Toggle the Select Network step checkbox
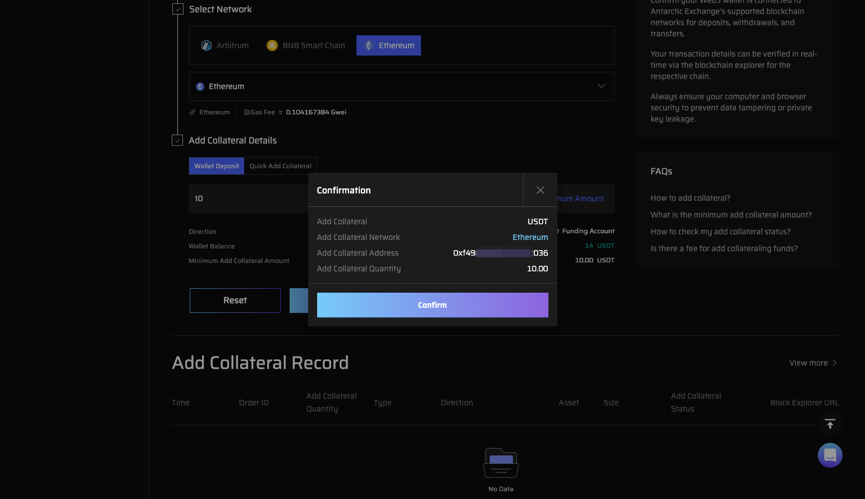Screen dimensions: 865x499 (177, 9)
